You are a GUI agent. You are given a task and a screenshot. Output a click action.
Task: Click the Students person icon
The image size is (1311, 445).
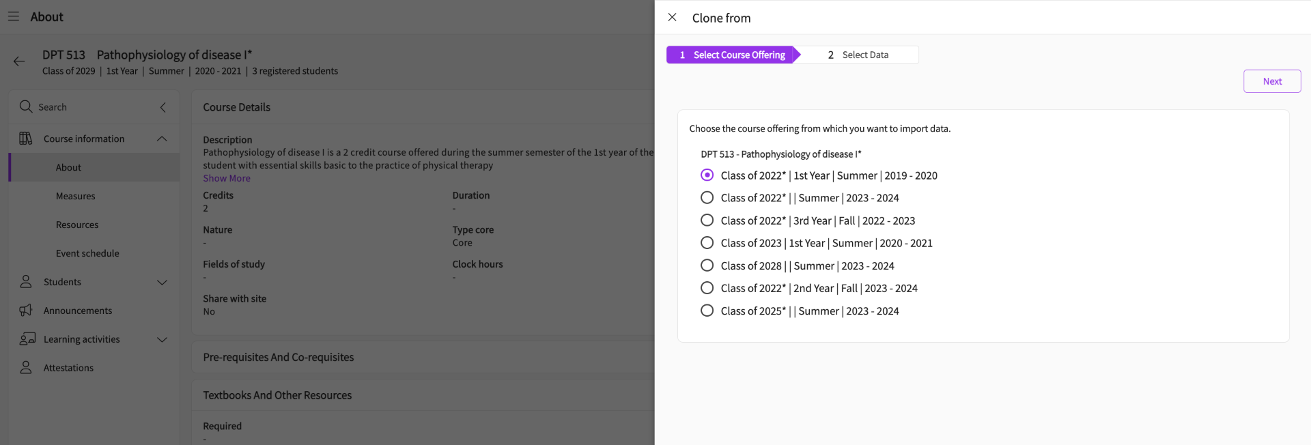[26, 282]
